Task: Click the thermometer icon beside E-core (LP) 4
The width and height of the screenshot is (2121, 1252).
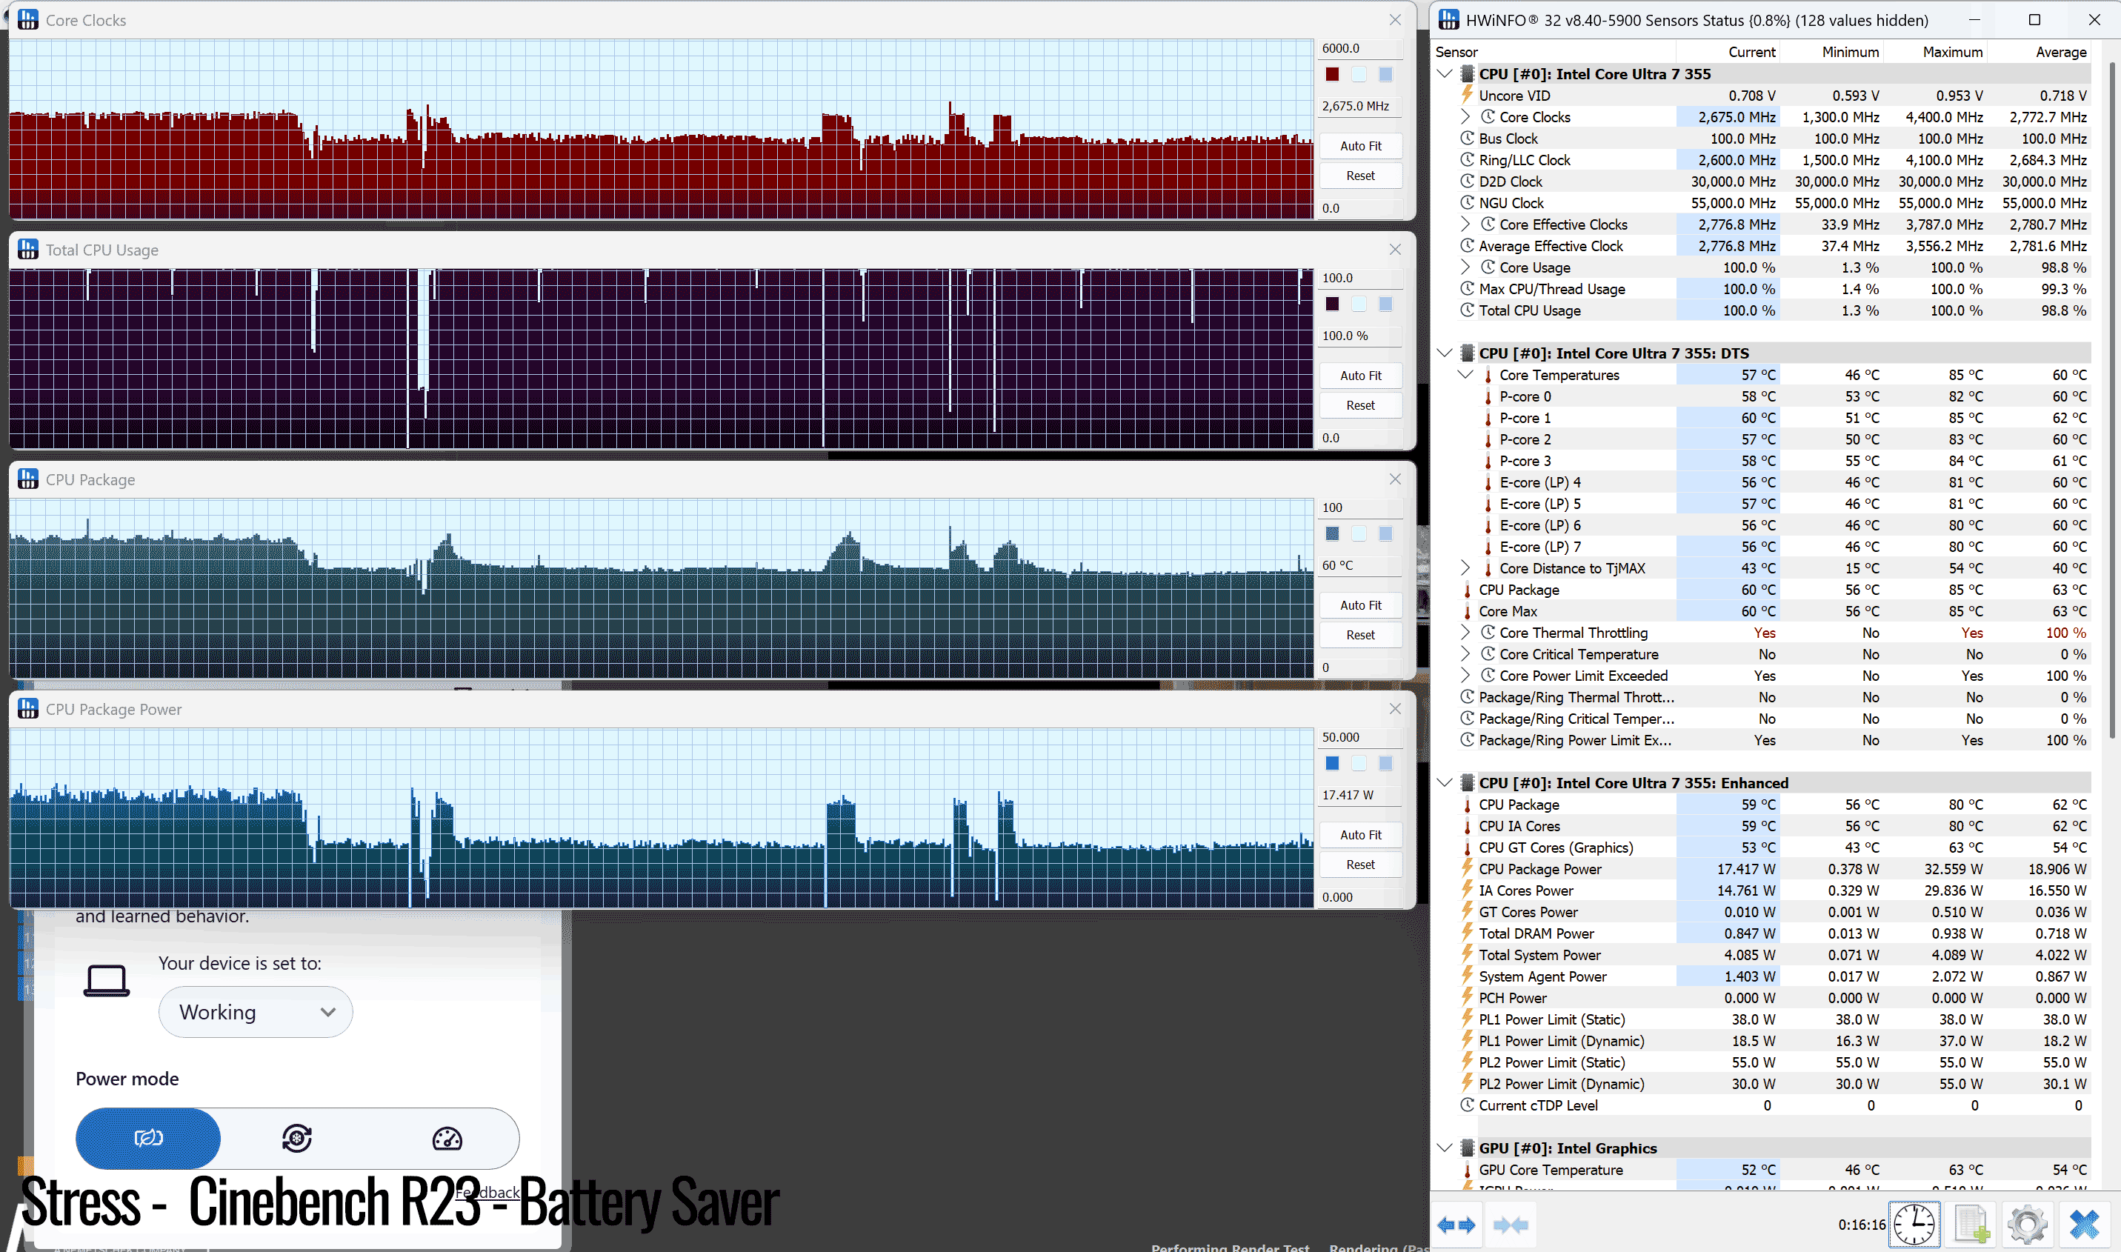Action: (x=1488, y=482)
